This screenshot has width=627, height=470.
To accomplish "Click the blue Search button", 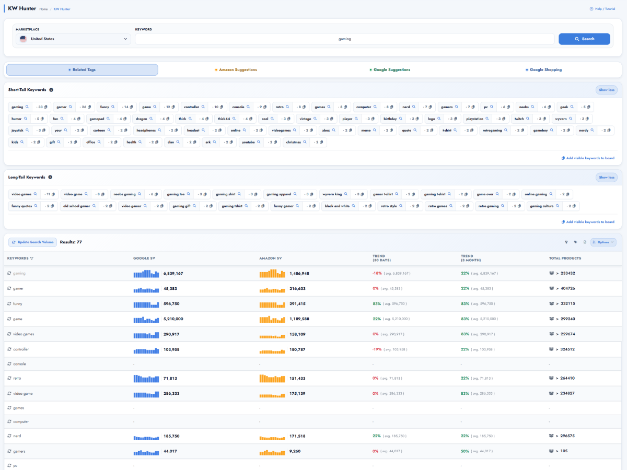I will click(584, 39).
